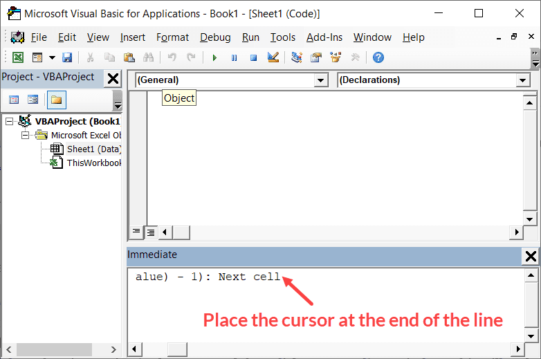Open the Window menu
Image resolution: width=541 pixels, height=359 pixels.
point(372,37)
